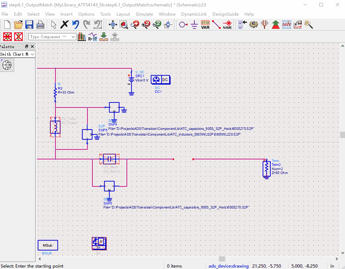Open the Type Component dropdown

(52, 37)
